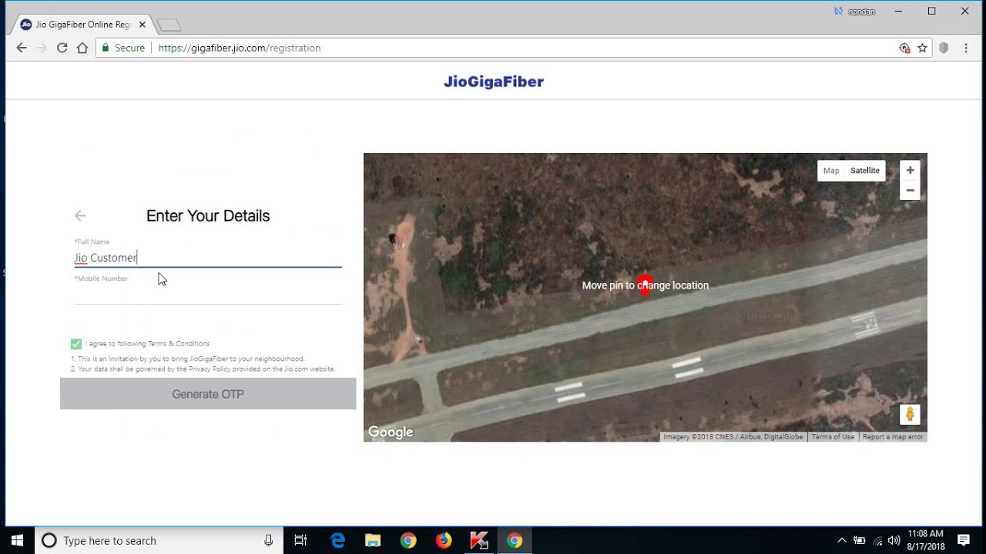The height and width of the screenshot is (554, 986).
Task: Bookmark this page with star icon
Action: (922, 48)
